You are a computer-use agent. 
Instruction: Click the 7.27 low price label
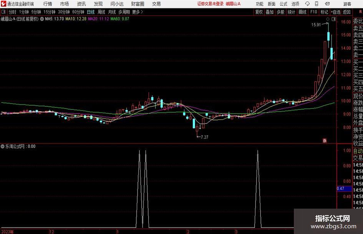click(x=204, y=137)
